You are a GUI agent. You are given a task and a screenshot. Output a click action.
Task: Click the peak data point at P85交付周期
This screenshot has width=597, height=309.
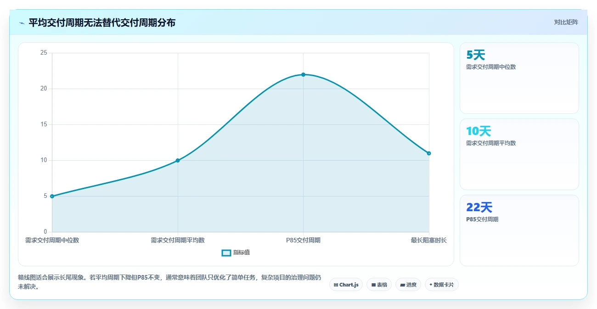303,74
